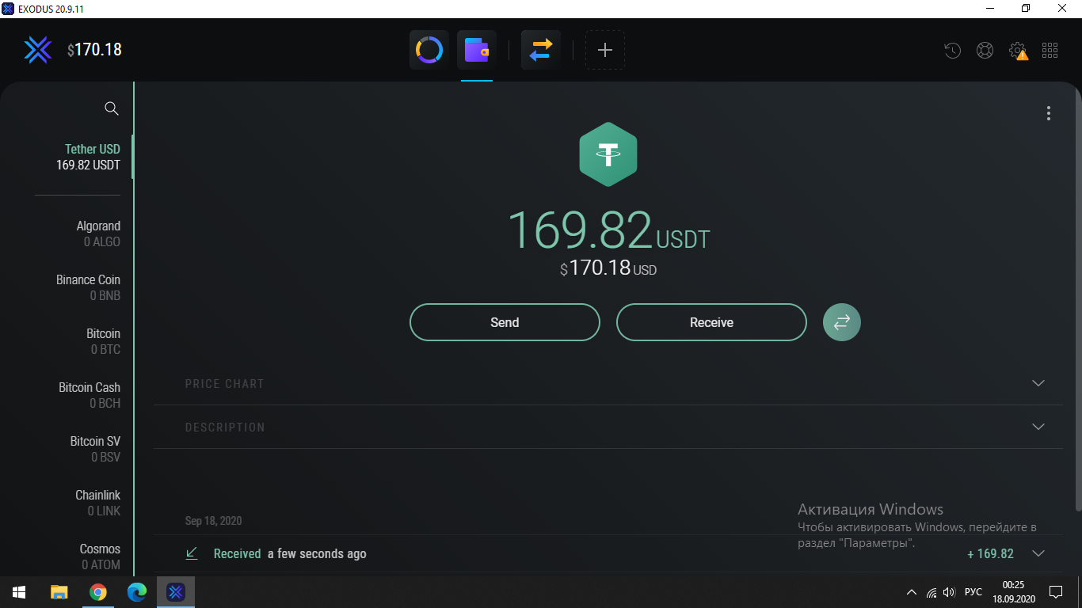Click the plus icon to add an app
The width and height of the screenshot is (1082, 608).
[x=605, y=51]
